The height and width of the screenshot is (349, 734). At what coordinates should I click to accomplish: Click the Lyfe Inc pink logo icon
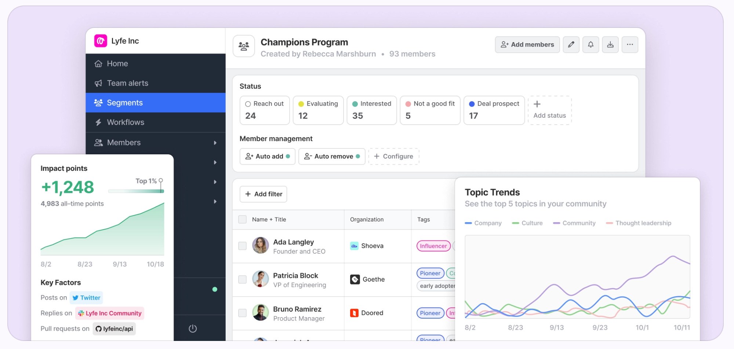pyautogui.click(x=101, y=41)
